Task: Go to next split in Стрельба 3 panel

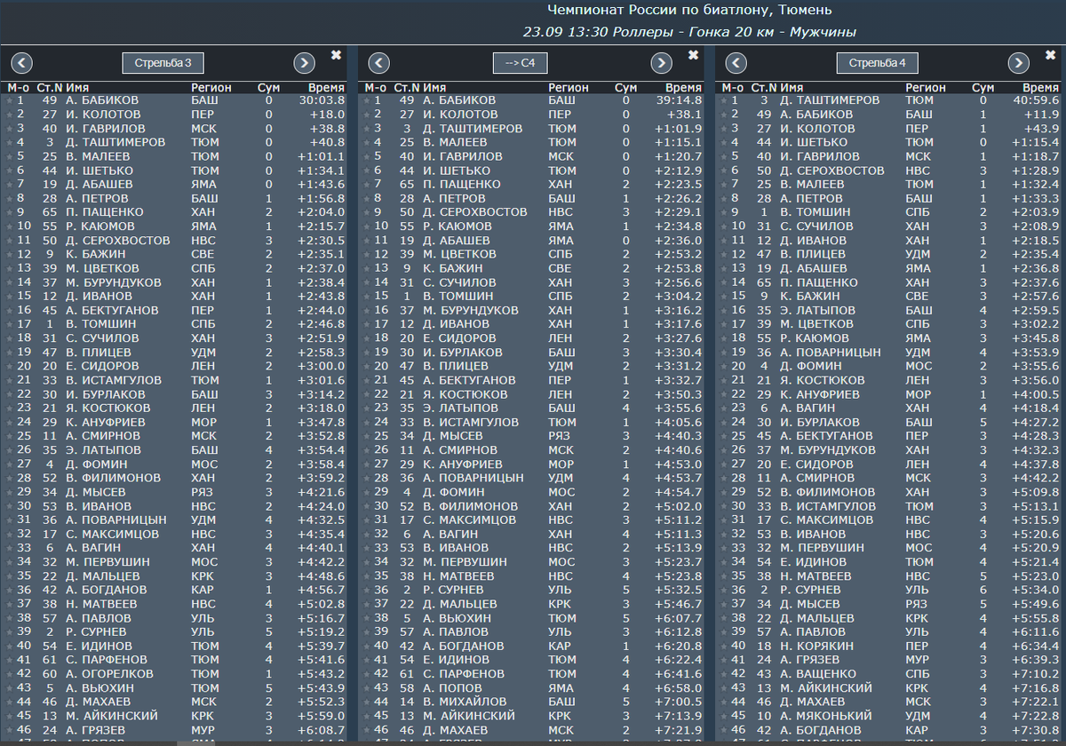Action: click(x=304, y=63)
